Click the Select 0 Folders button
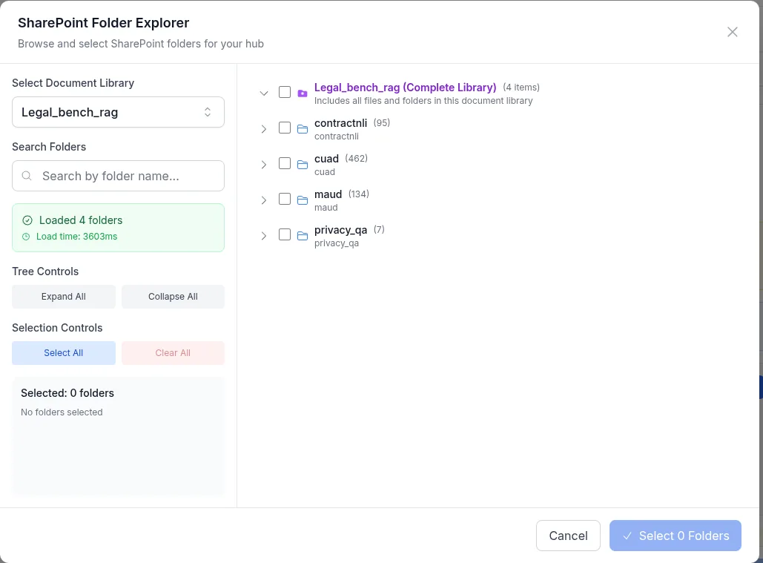Viewport: 763px width, 563px height. 675,536
